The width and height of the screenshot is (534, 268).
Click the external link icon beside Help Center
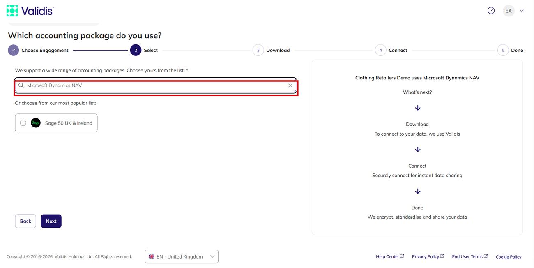(x=402, y=256)
